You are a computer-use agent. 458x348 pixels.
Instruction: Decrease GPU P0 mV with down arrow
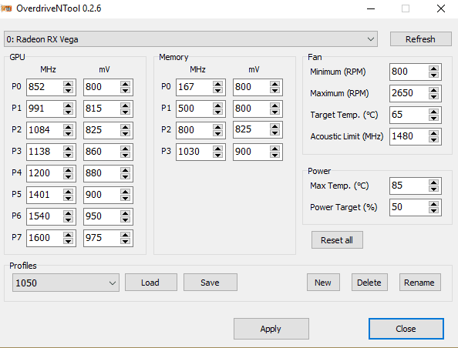(x=126, y=90)
